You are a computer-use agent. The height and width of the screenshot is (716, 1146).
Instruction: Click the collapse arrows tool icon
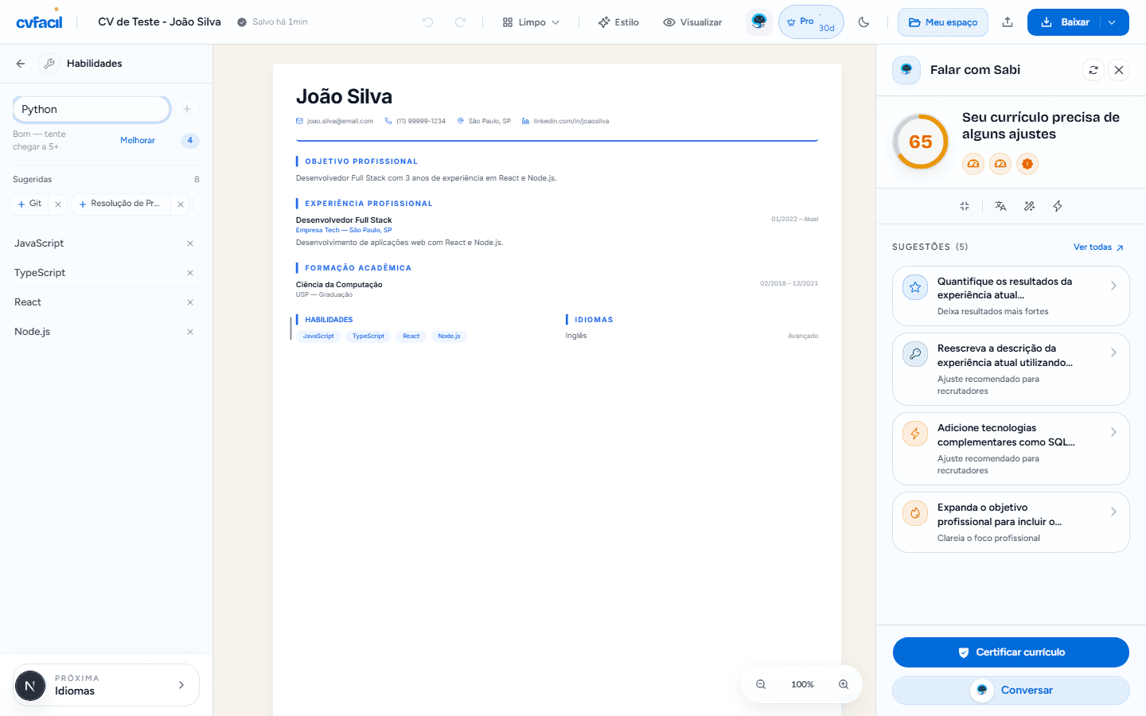[965, 206]
